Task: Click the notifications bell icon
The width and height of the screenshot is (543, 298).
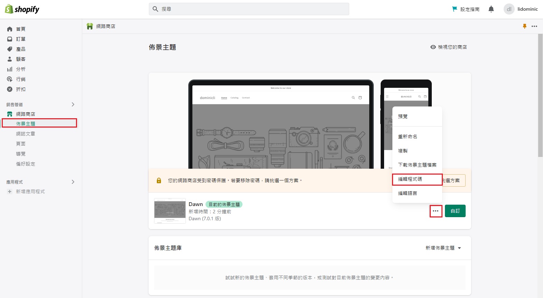Action: tap(491, 9)
